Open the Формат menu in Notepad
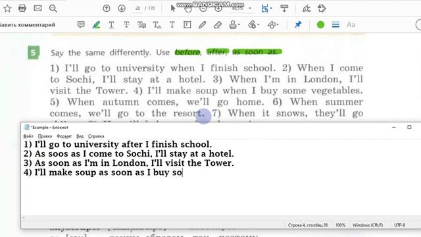The image size is (421, 237). point(64,136)
